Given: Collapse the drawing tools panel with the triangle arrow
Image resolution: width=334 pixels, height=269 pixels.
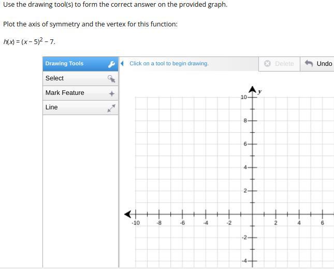Looking at the screenshot, I should point(122,63).
